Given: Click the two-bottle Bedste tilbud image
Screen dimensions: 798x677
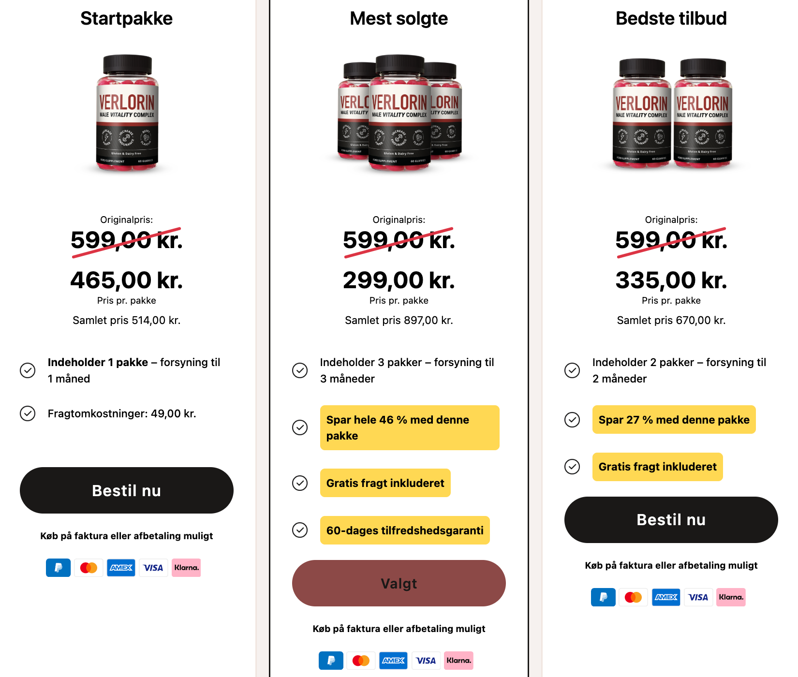Looking at the screenshot, I should (672, 114).
